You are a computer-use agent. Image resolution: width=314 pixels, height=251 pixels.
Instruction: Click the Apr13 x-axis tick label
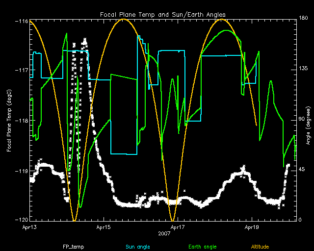(30, 227)
